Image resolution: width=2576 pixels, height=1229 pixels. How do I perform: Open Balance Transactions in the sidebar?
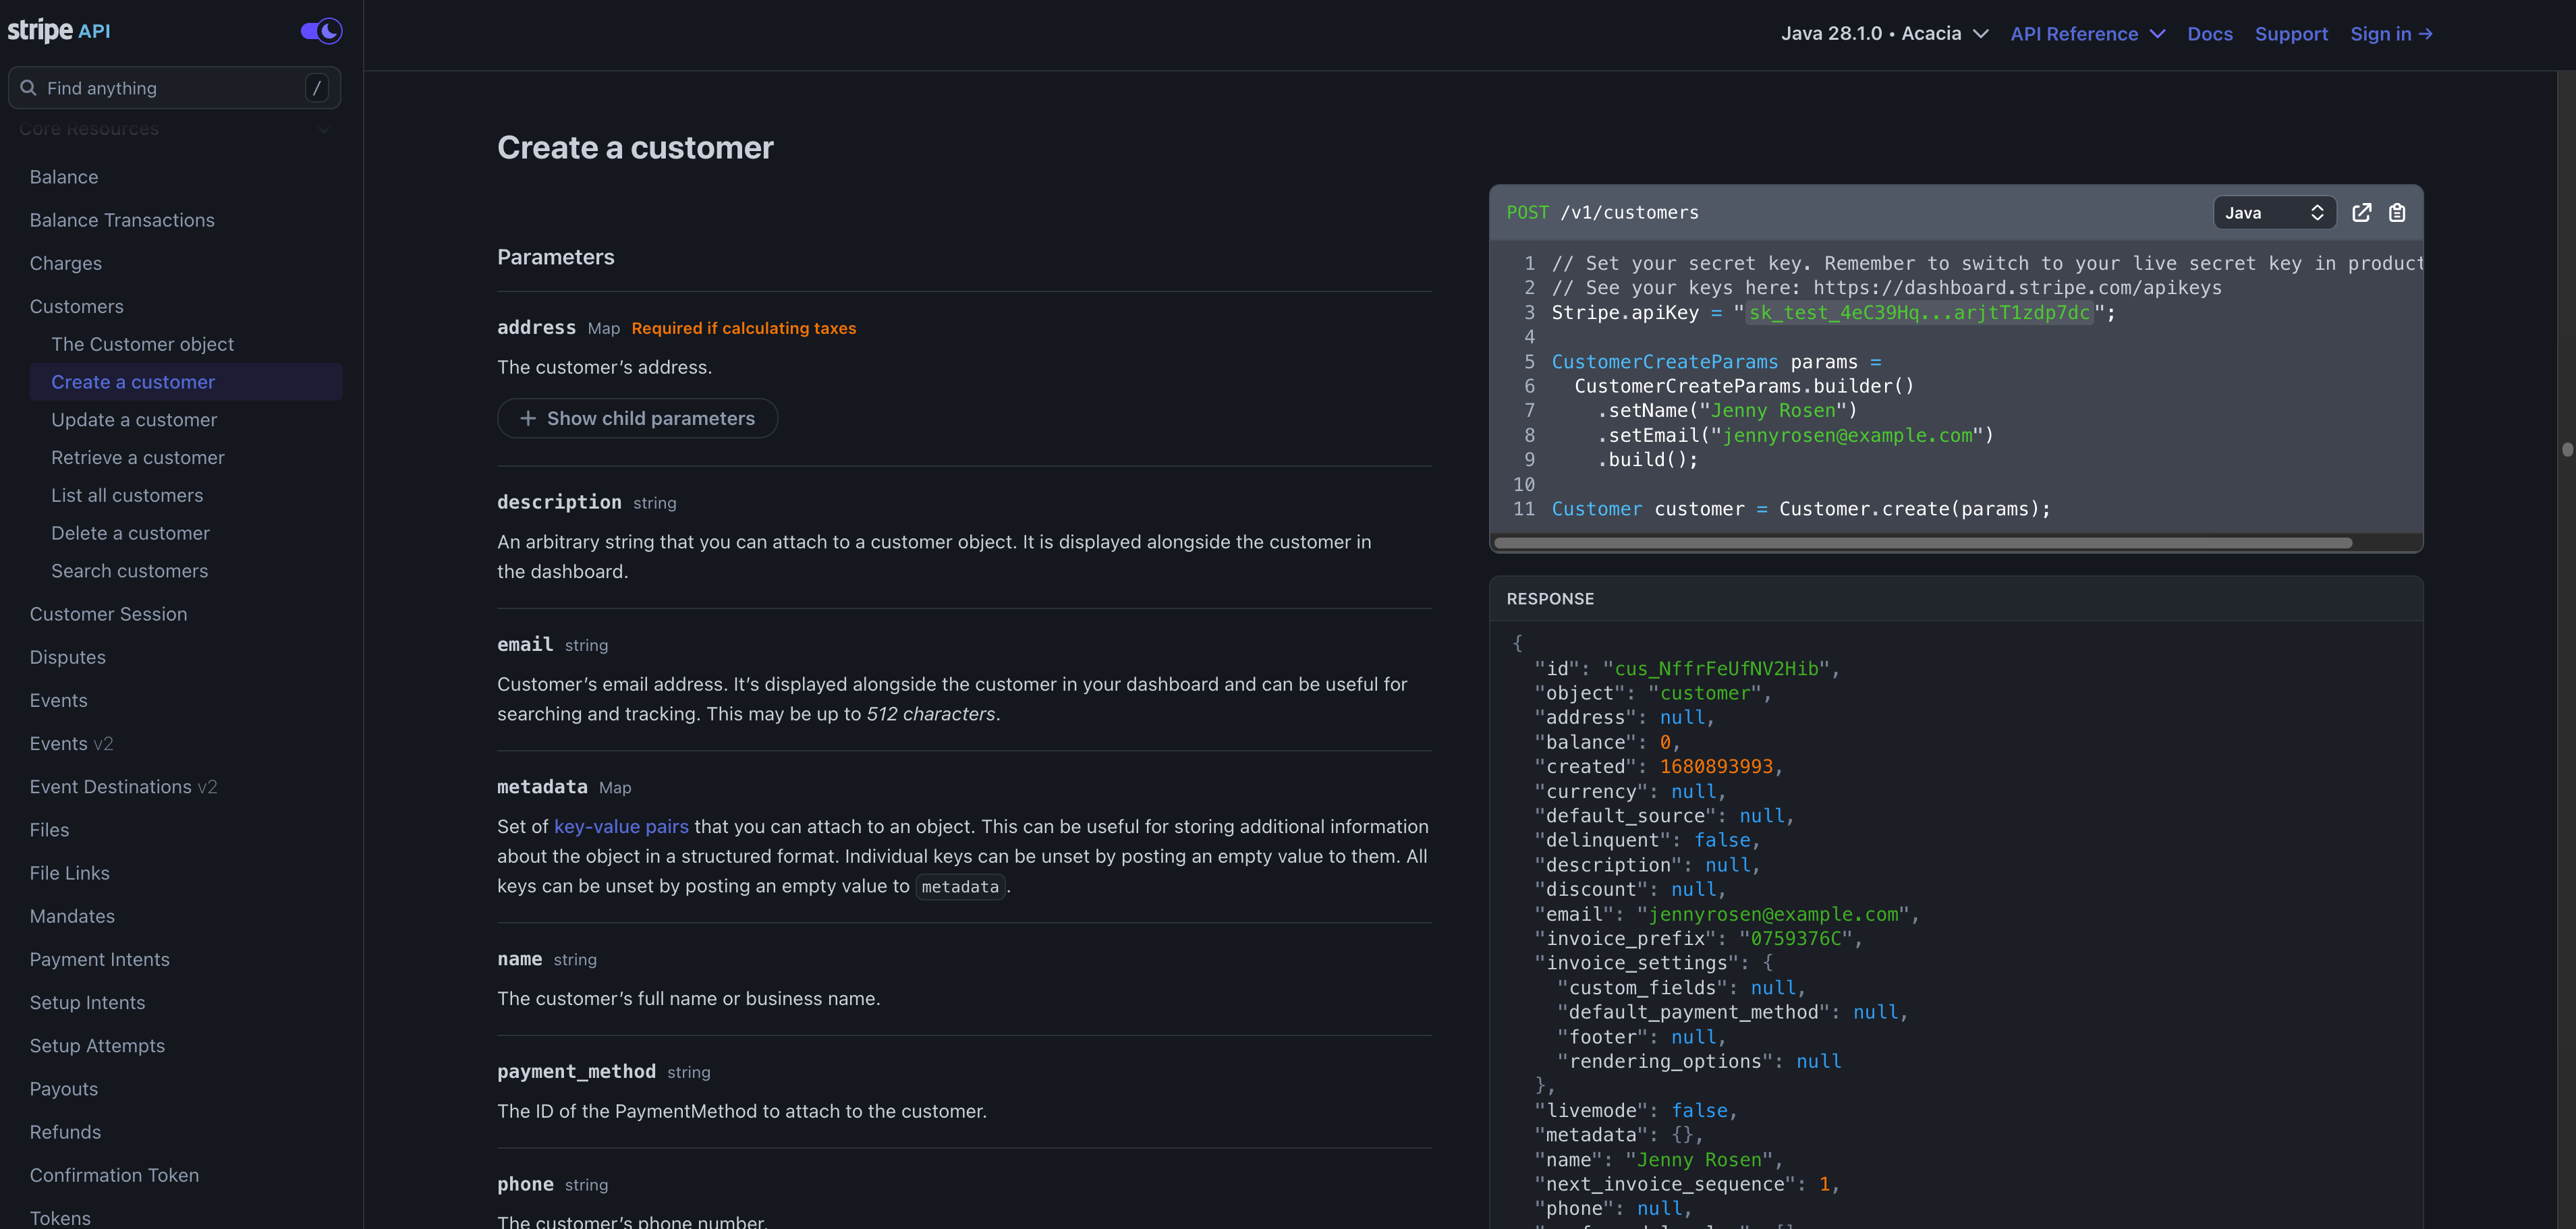coord(122,220)
